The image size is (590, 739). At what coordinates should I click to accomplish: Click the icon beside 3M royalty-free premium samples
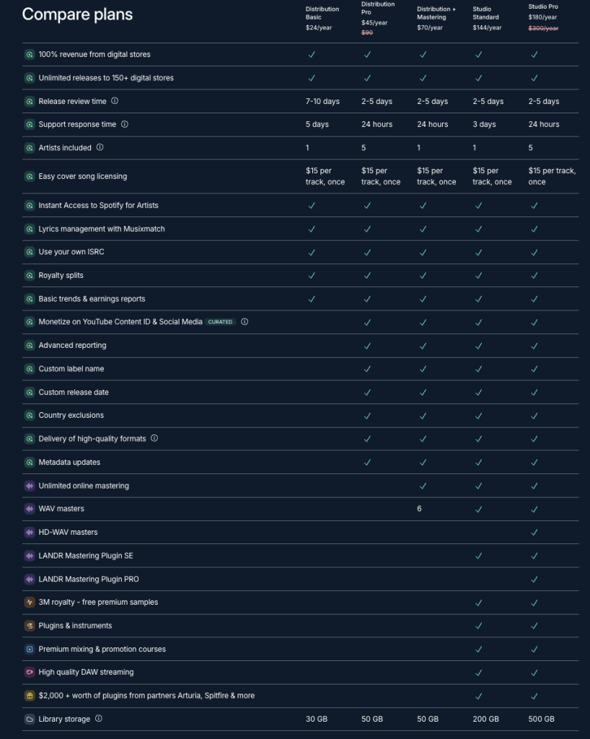click(30, 602)
